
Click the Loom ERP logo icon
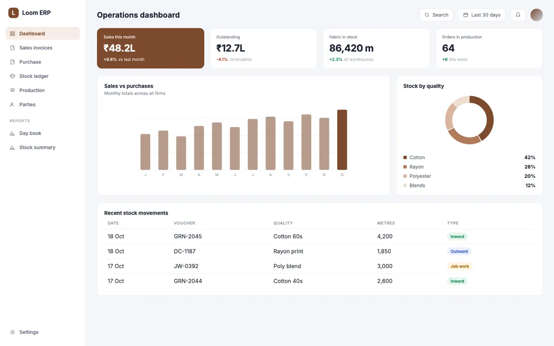point(13,13)
